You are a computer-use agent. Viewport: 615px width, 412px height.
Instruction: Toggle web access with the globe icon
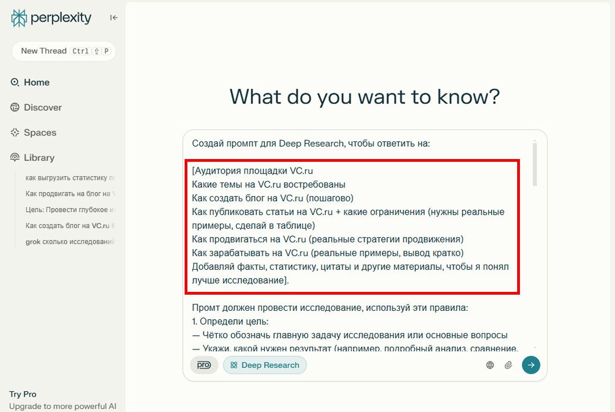[490, 365]
